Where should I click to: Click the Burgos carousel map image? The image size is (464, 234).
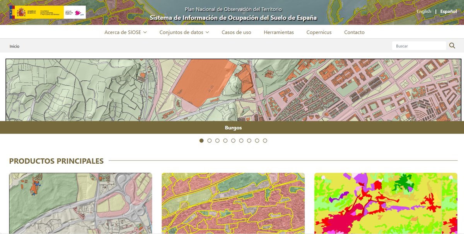click(x=233, y=90)
